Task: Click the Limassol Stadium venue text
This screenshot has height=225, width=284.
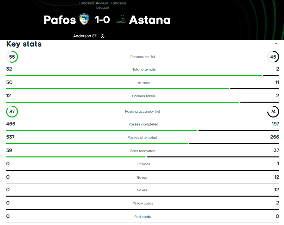Action: [94, 3]
